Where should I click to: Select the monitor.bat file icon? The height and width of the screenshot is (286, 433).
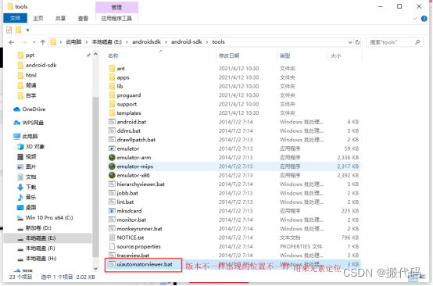(112, 220)
